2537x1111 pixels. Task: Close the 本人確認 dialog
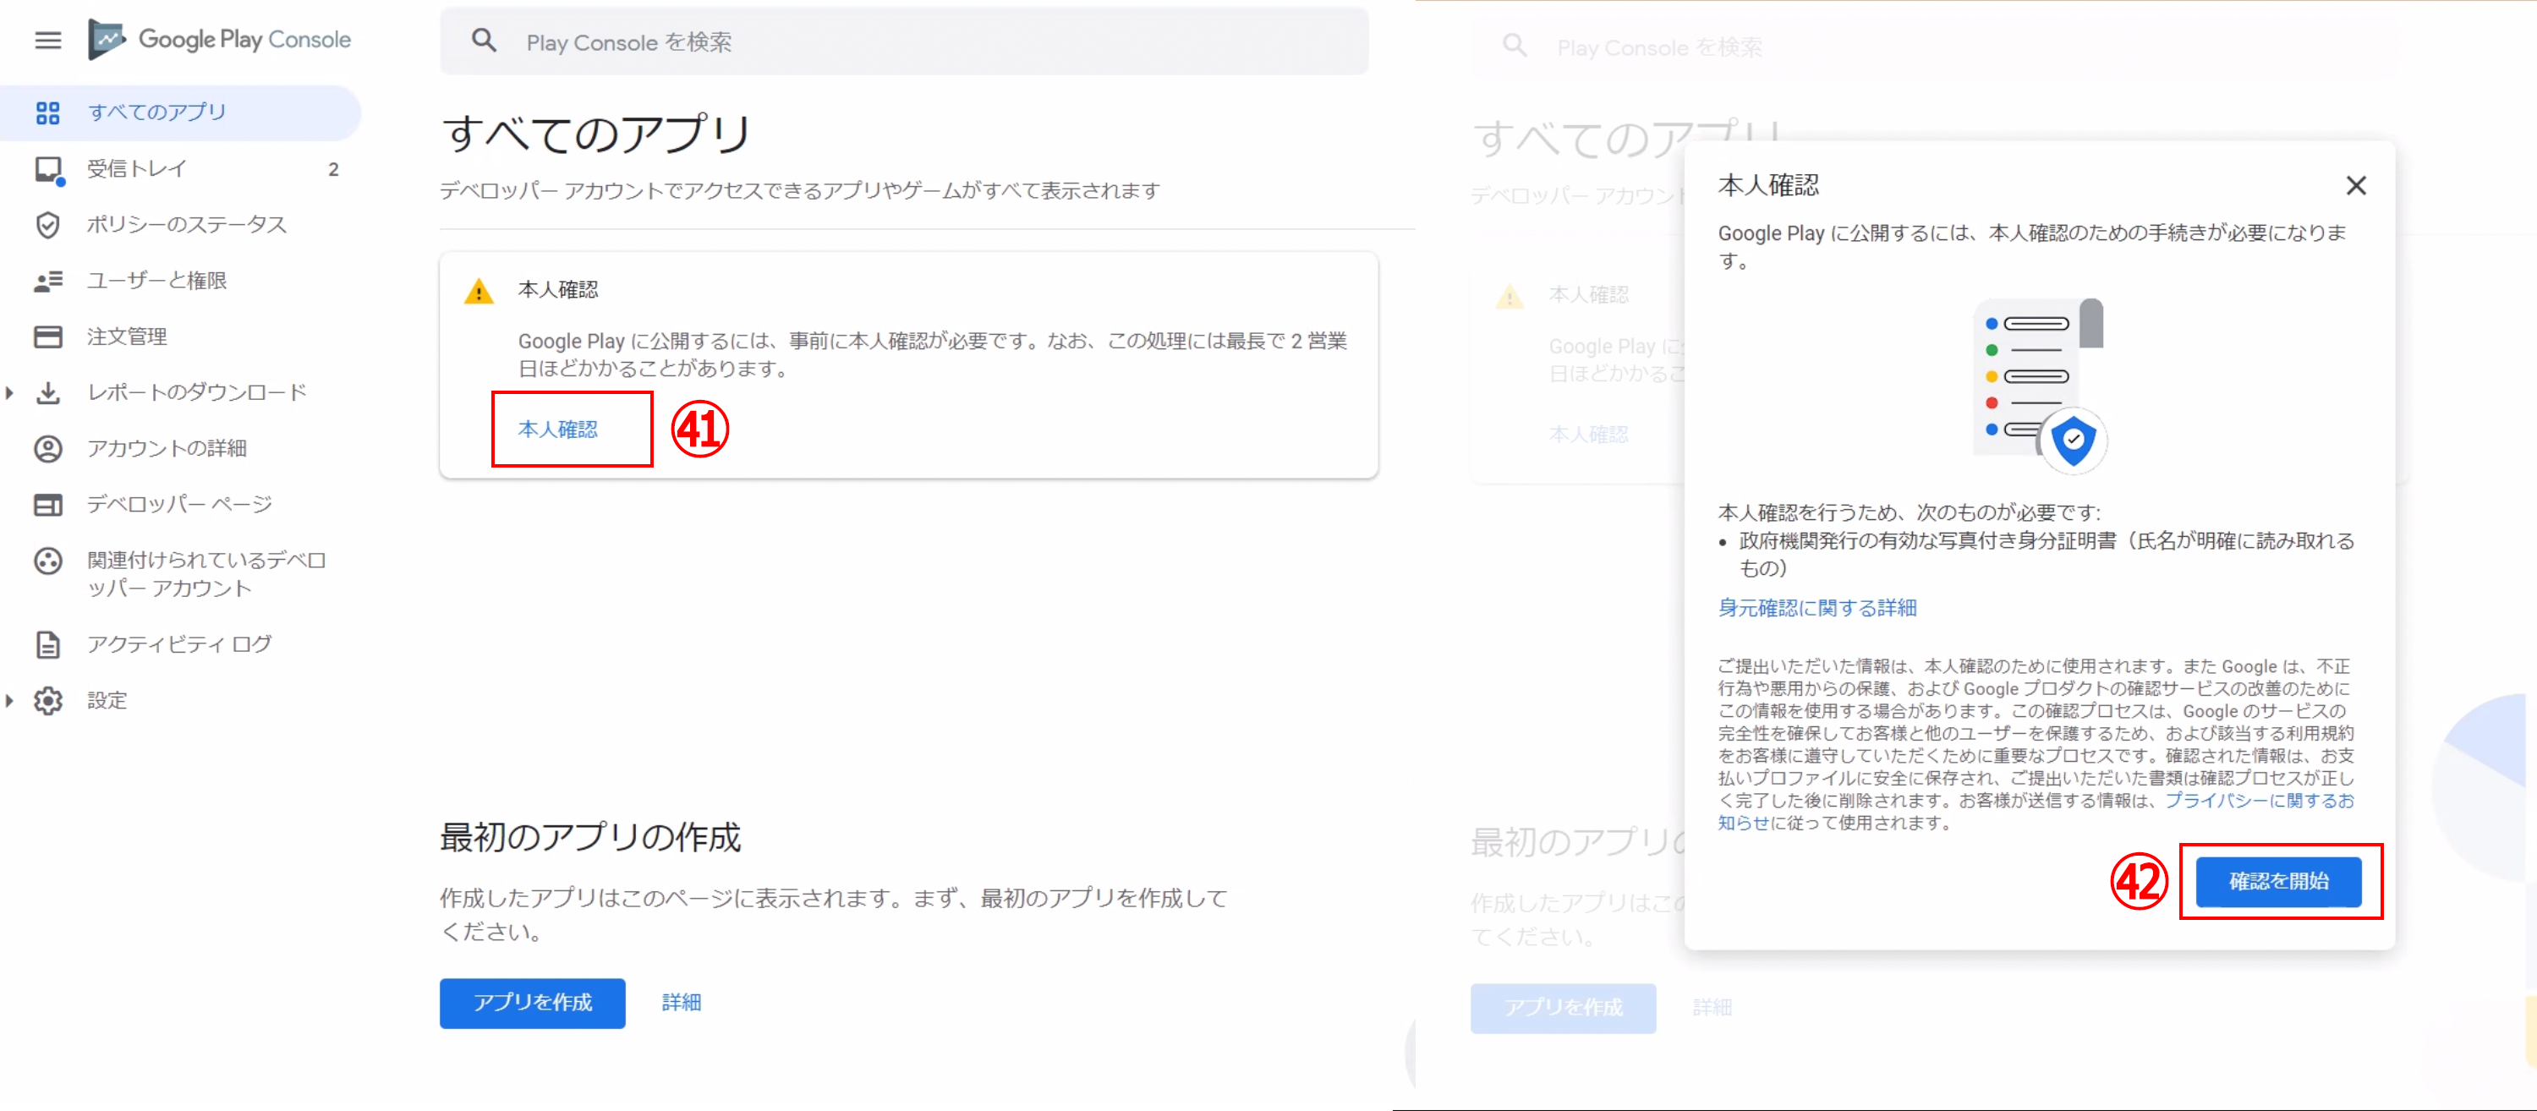(2356, 185)
